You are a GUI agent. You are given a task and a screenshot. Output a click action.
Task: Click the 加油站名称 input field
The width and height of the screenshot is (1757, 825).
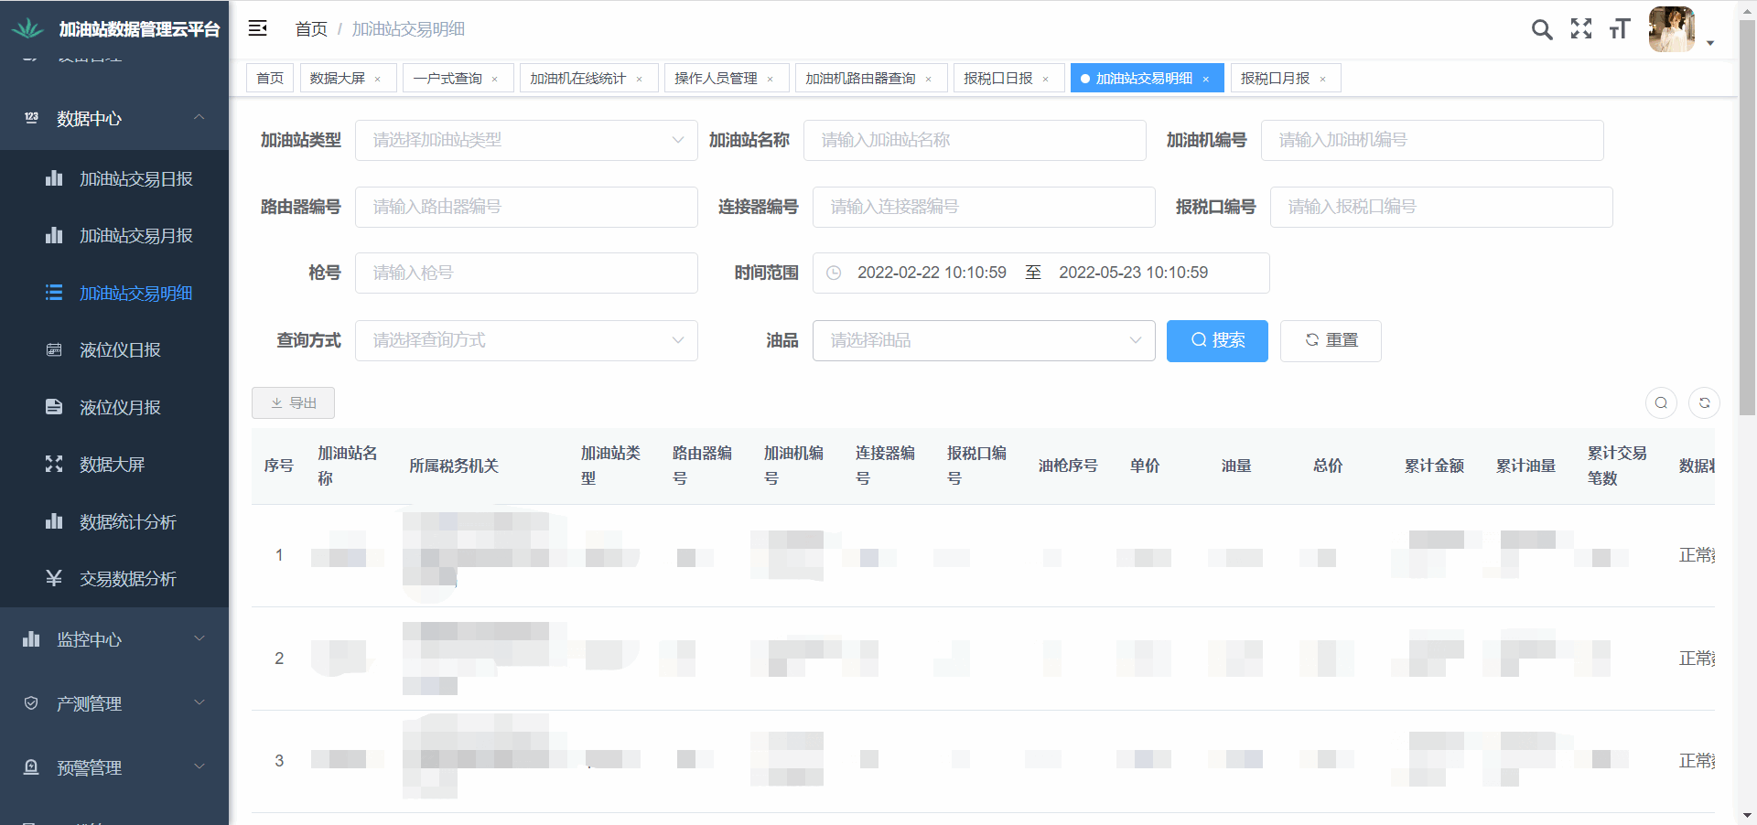(x=975, y=140)
